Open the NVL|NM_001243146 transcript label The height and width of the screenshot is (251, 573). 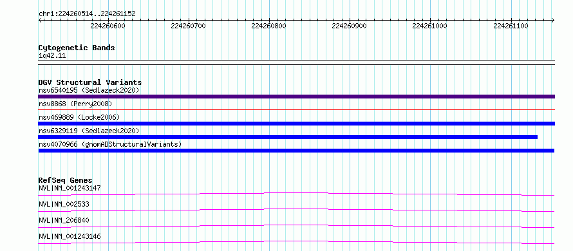[x=70, y=236]
